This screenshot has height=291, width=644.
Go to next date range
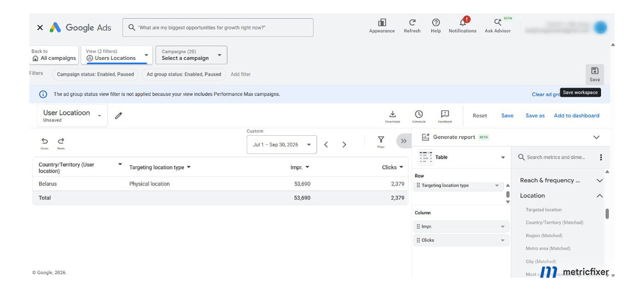pos(344,144)
